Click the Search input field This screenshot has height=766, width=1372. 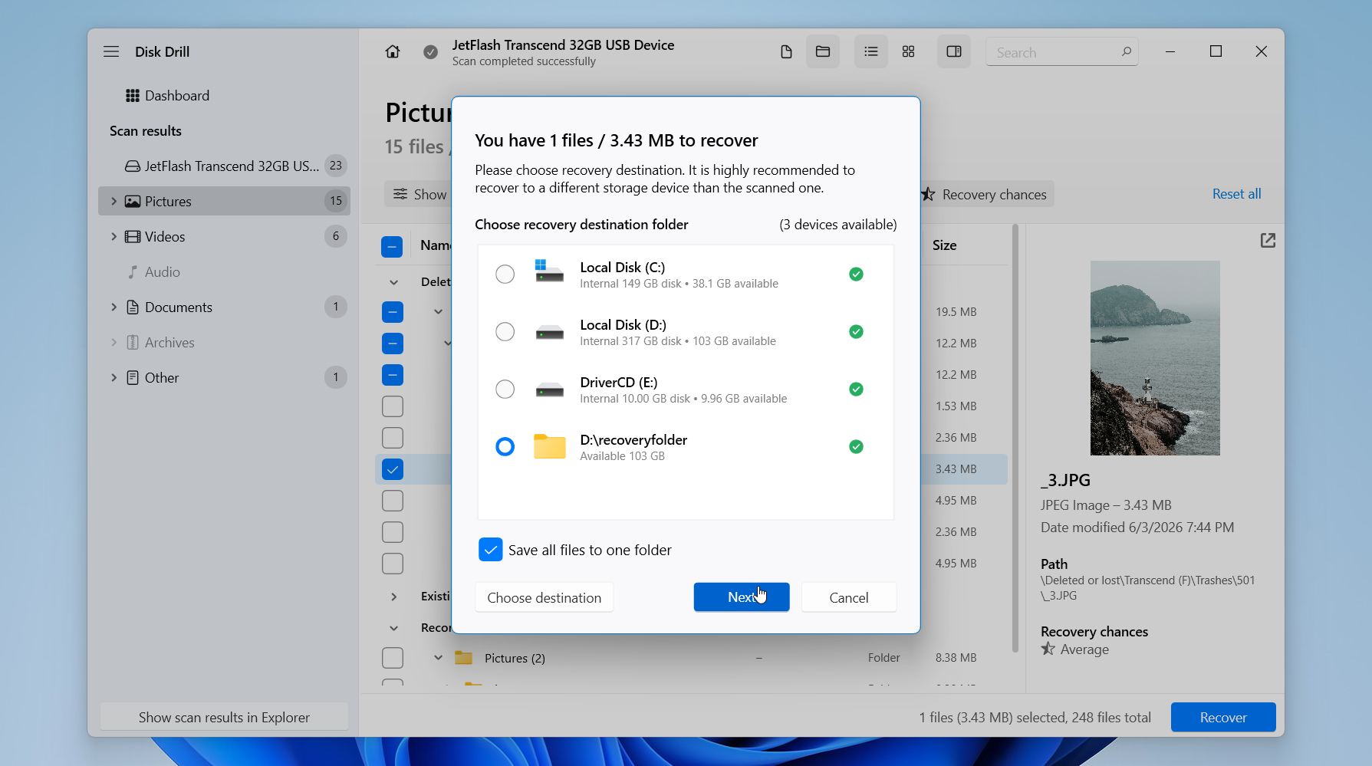tap(1061, 52)
